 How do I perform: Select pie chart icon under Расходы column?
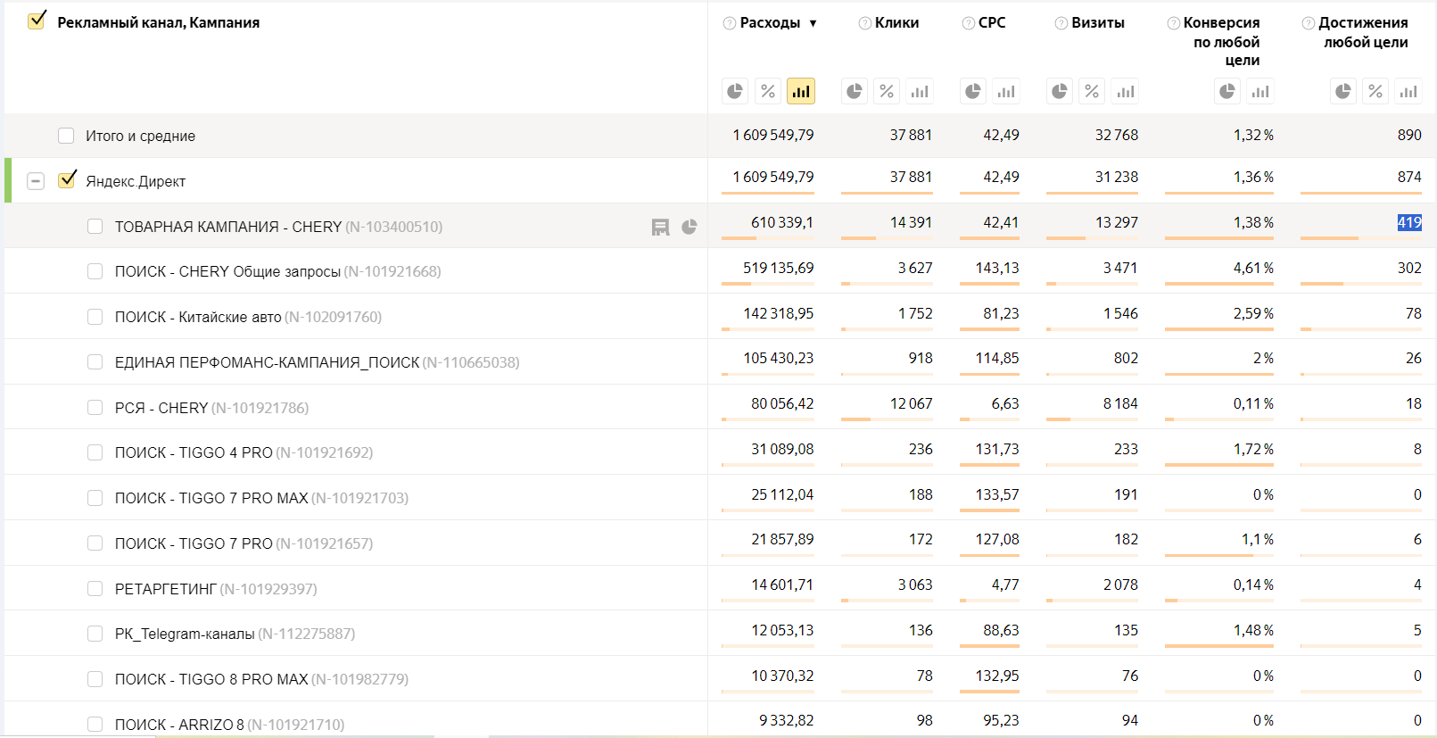(x=735, y=91)
